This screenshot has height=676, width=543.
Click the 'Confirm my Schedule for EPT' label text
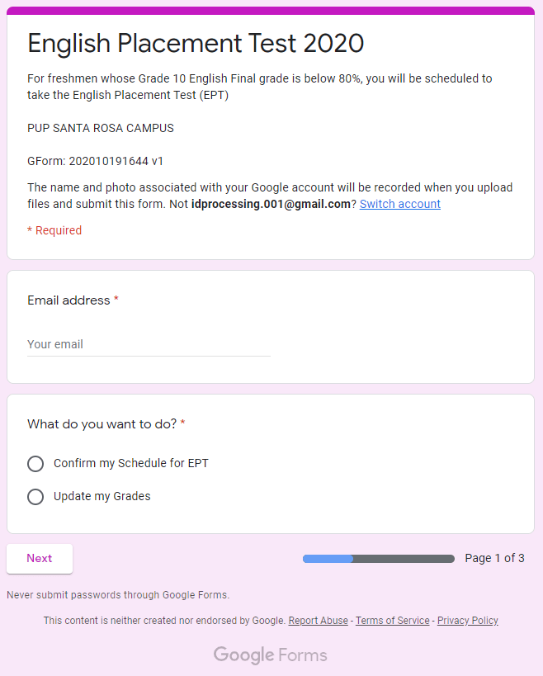pyautogui.click(x=130, y=464)
